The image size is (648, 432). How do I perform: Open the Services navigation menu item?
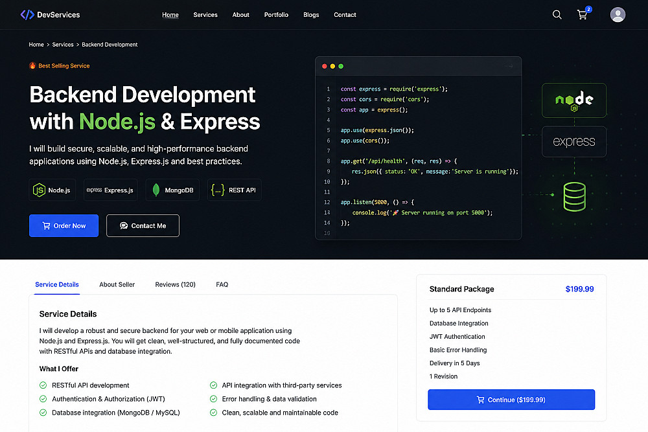coord(205,15)
